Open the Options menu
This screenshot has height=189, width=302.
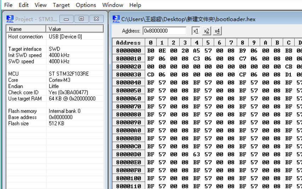tap(86, 5)
